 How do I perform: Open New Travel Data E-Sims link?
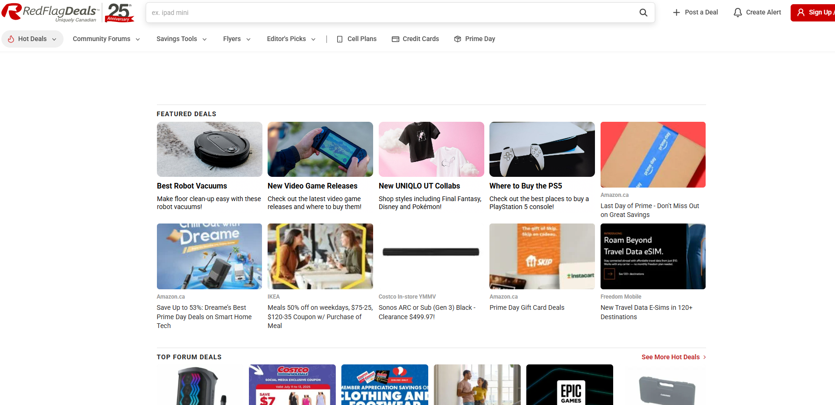(646, 312)
